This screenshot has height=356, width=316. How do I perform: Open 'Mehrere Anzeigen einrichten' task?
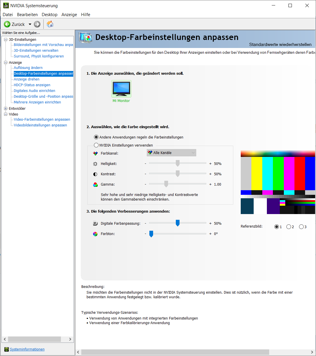(x=37, y=102)
